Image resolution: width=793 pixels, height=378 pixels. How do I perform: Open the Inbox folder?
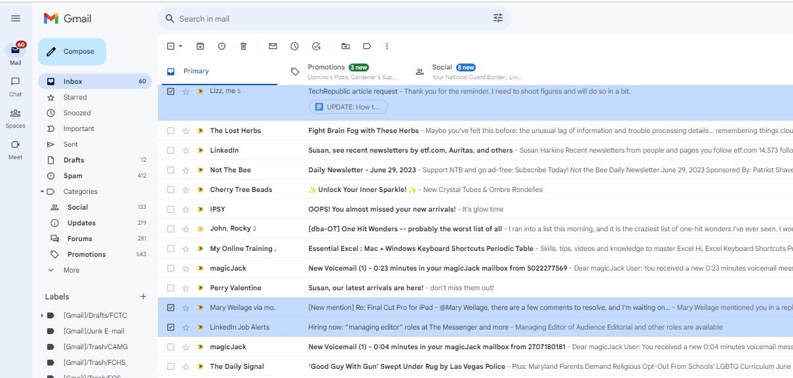(95, 81)
